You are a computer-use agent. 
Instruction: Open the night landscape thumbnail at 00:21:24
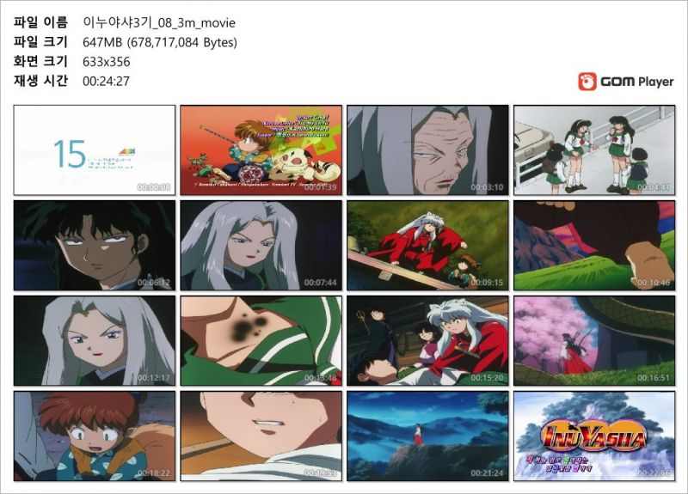tap(427, 436)
